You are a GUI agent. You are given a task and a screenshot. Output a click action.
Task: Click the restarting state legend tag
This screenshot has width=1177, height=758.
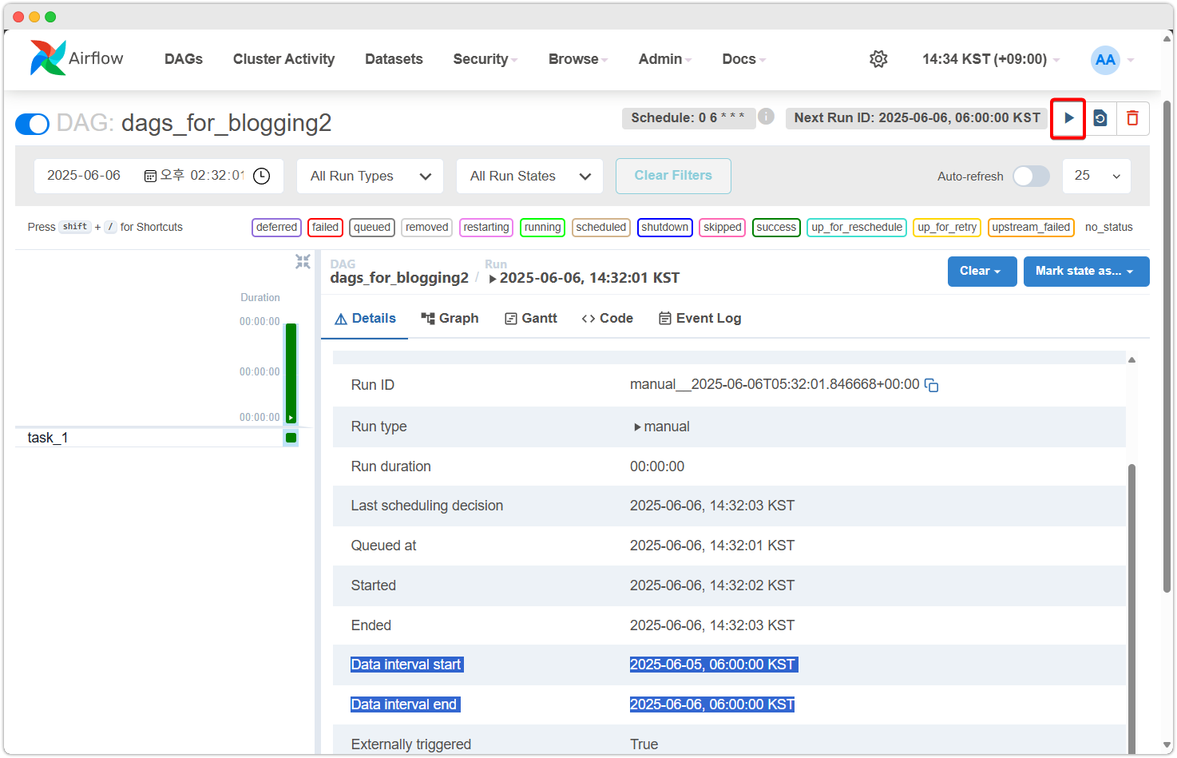[x=486, y=228]
